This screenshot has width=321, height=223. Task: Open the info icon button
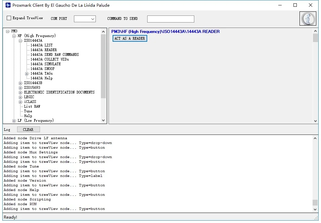pos(308,18)
